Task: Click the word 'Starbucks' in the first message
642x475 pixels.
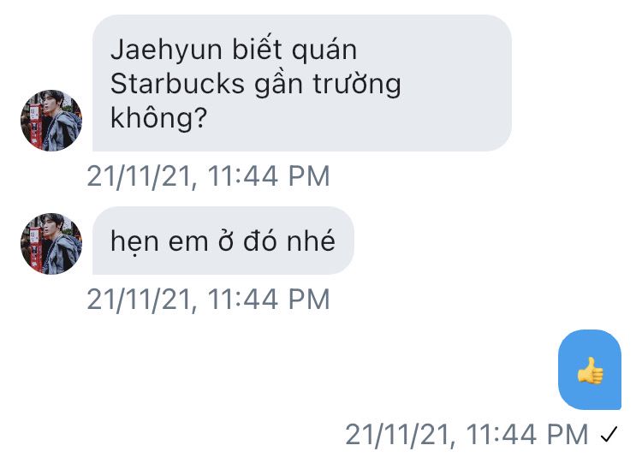Action: 177,84
